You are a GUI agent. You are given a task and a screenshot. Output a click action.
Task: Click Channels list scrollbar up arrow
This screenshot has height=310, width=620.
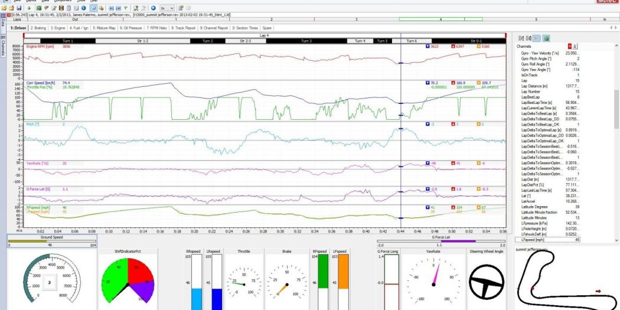point(617,46)
